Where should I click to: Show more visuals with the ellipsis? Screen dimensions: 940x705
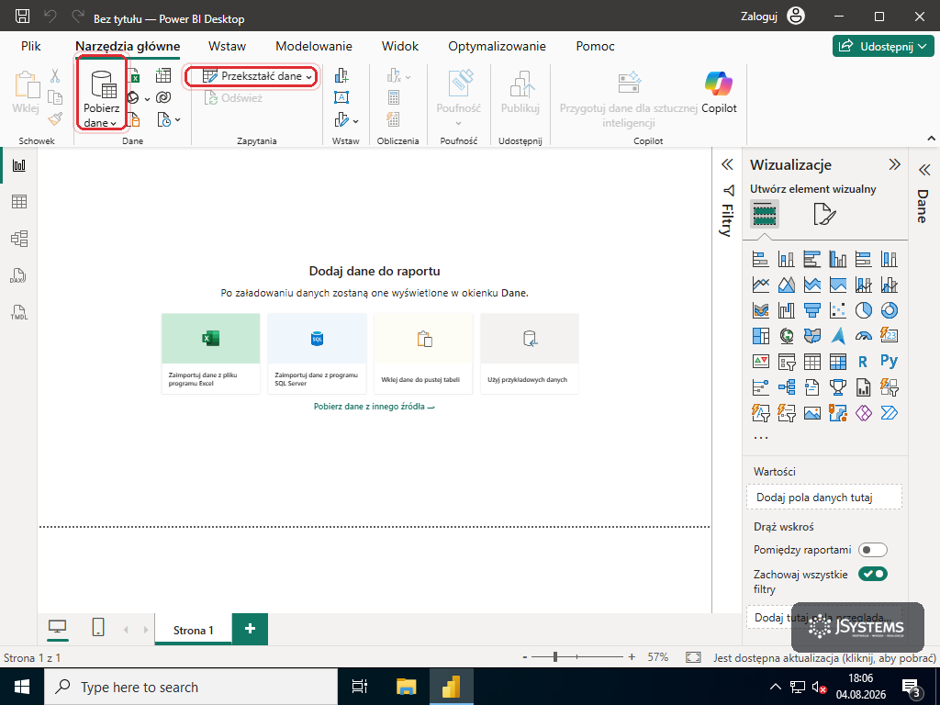pyautogui.click(x=761, y=438)
